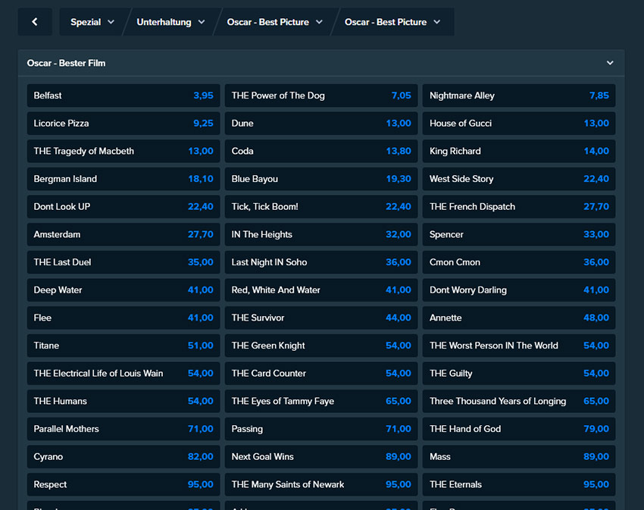This screenshot has height=510, width=644.
Task: Bet on THE French Dispatch
Action: [519, 207]
